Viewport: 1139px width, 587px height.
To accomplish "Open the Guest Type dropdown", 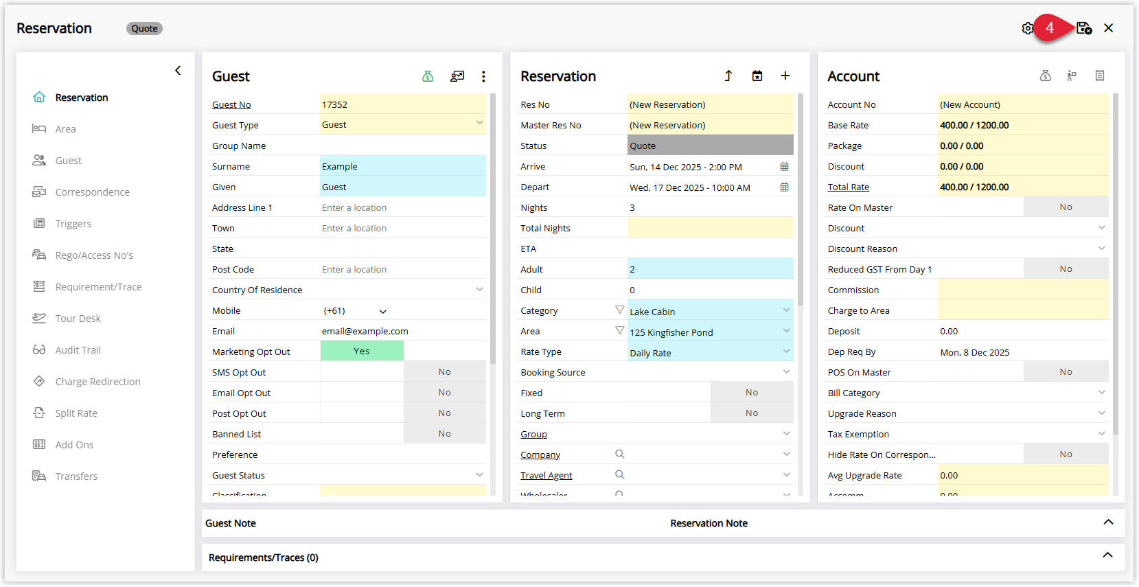I will pos(479,123).
